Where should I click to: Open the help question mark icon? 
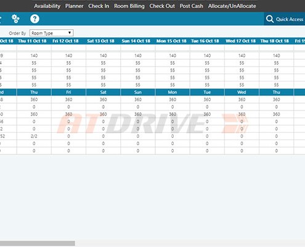[35, 19]
